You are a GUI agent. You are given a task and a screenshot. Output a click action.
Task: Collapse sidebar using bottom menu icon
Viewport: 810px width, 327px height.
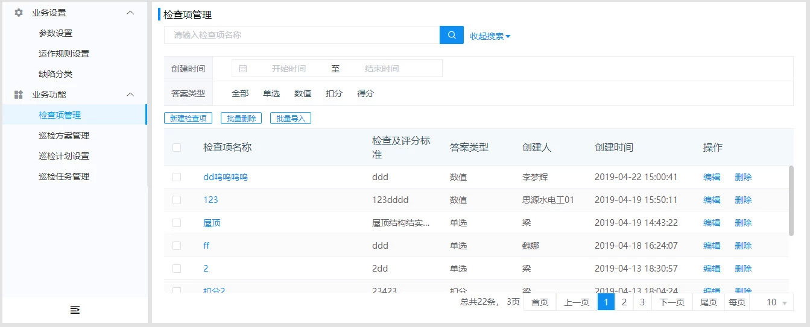click(75, 310)
